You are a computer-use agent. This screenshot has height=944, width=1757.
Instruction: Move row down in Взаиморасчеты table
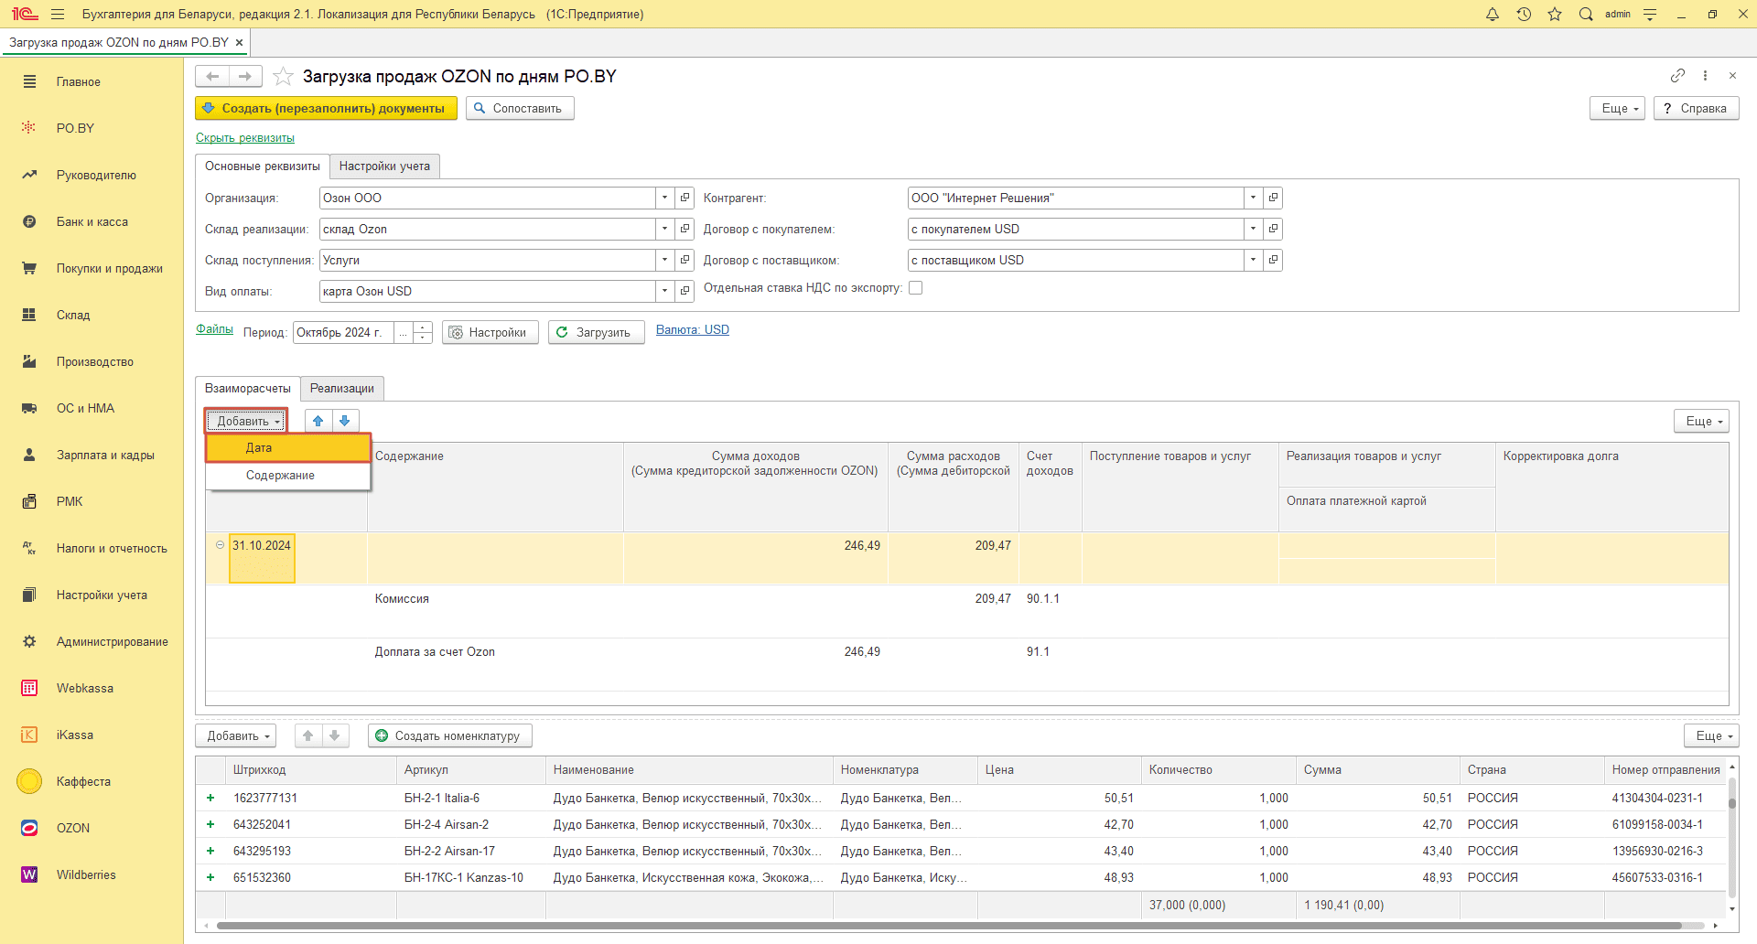coord(345,421)
